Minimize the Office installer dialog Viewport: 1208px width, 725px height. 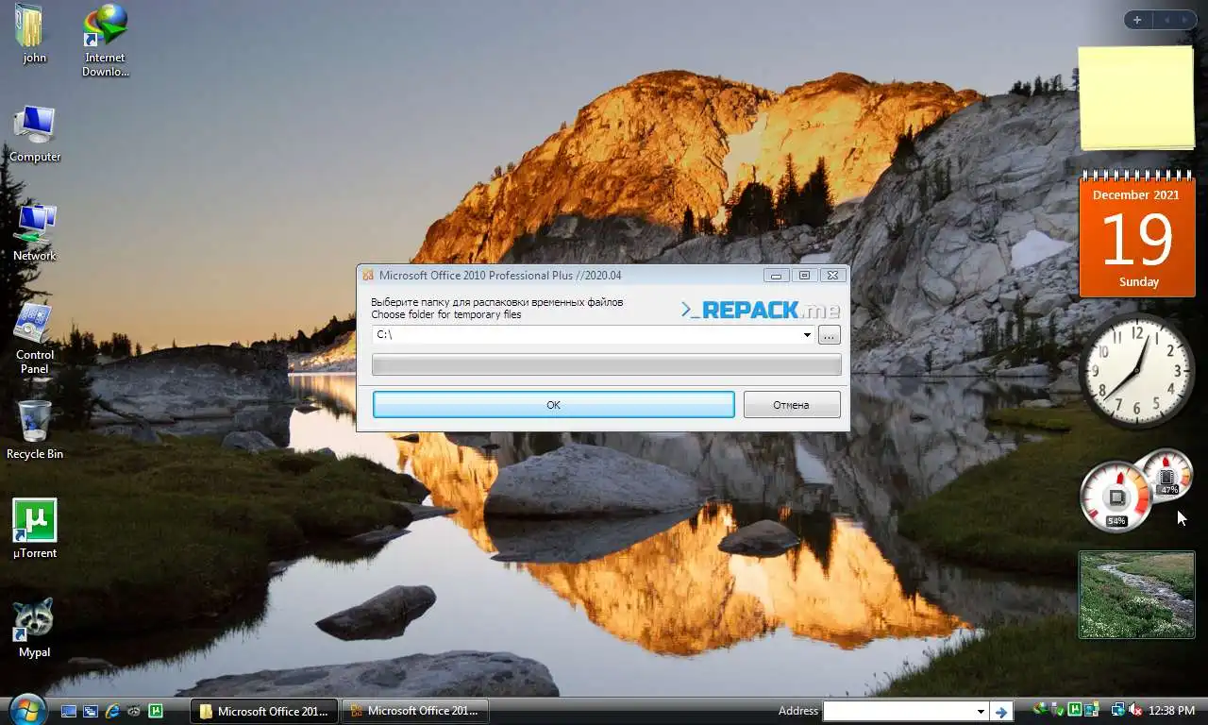click(x=777, y=276)
